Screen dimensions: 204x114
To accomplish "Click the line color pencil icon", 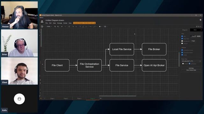I will 83,27.
